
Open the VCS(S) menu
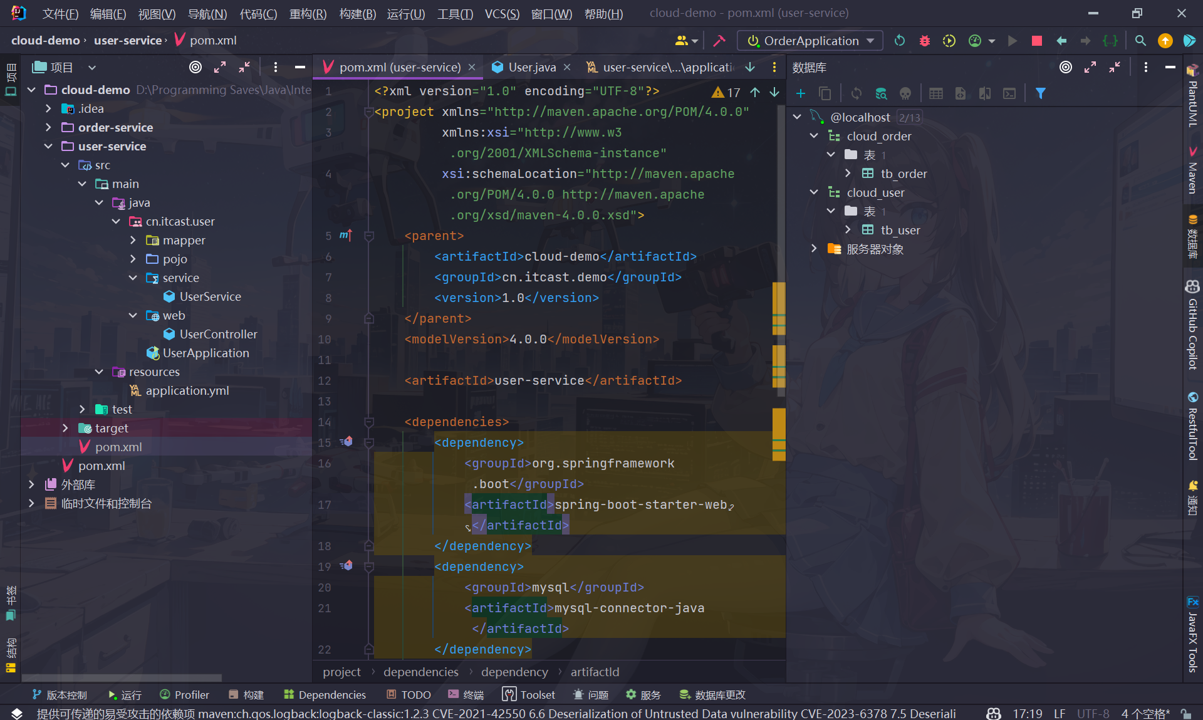[x=502, y=14]
